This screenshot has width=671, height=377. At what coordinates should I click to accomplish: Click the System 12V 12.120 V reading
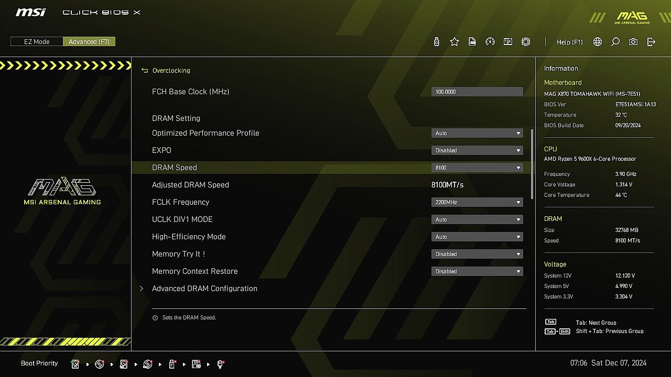(625, 276)
